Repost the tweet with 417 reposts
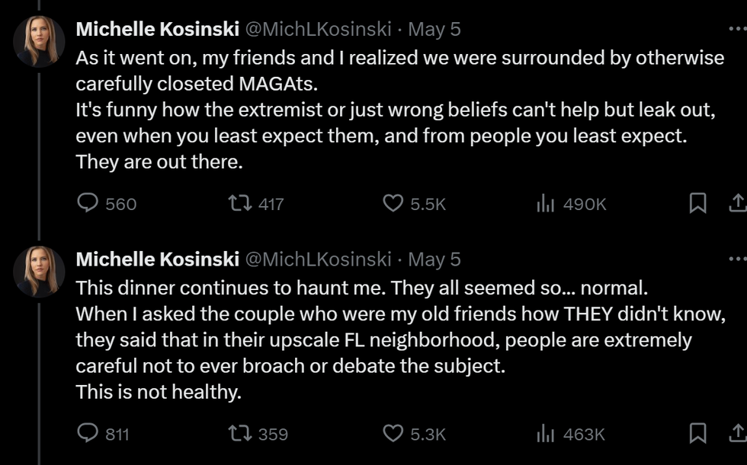 click(x=239, y=203)
